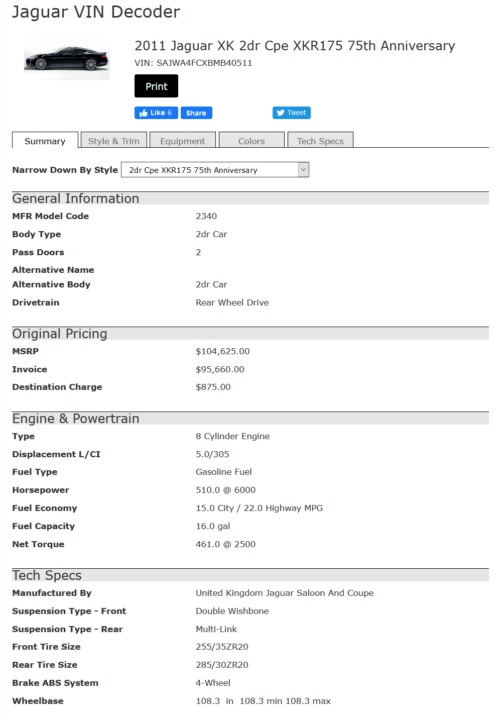This screenshot has width=495, height=715.
Task: Click the Jaguar VIN Decoder page heading
Action: [96, 12]
